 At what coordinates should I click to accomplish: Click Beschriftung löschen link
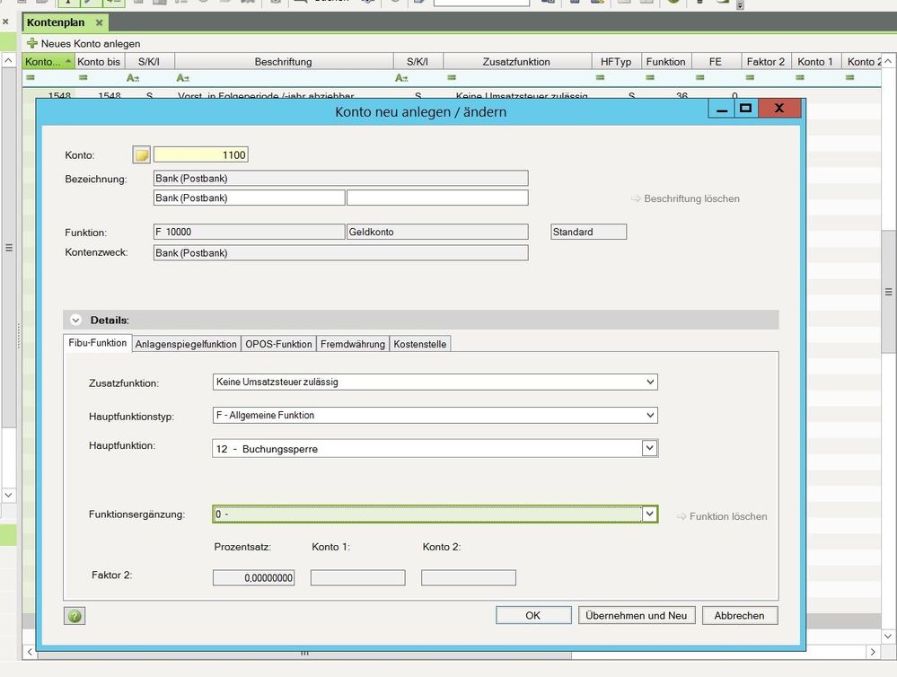(685, 198)
